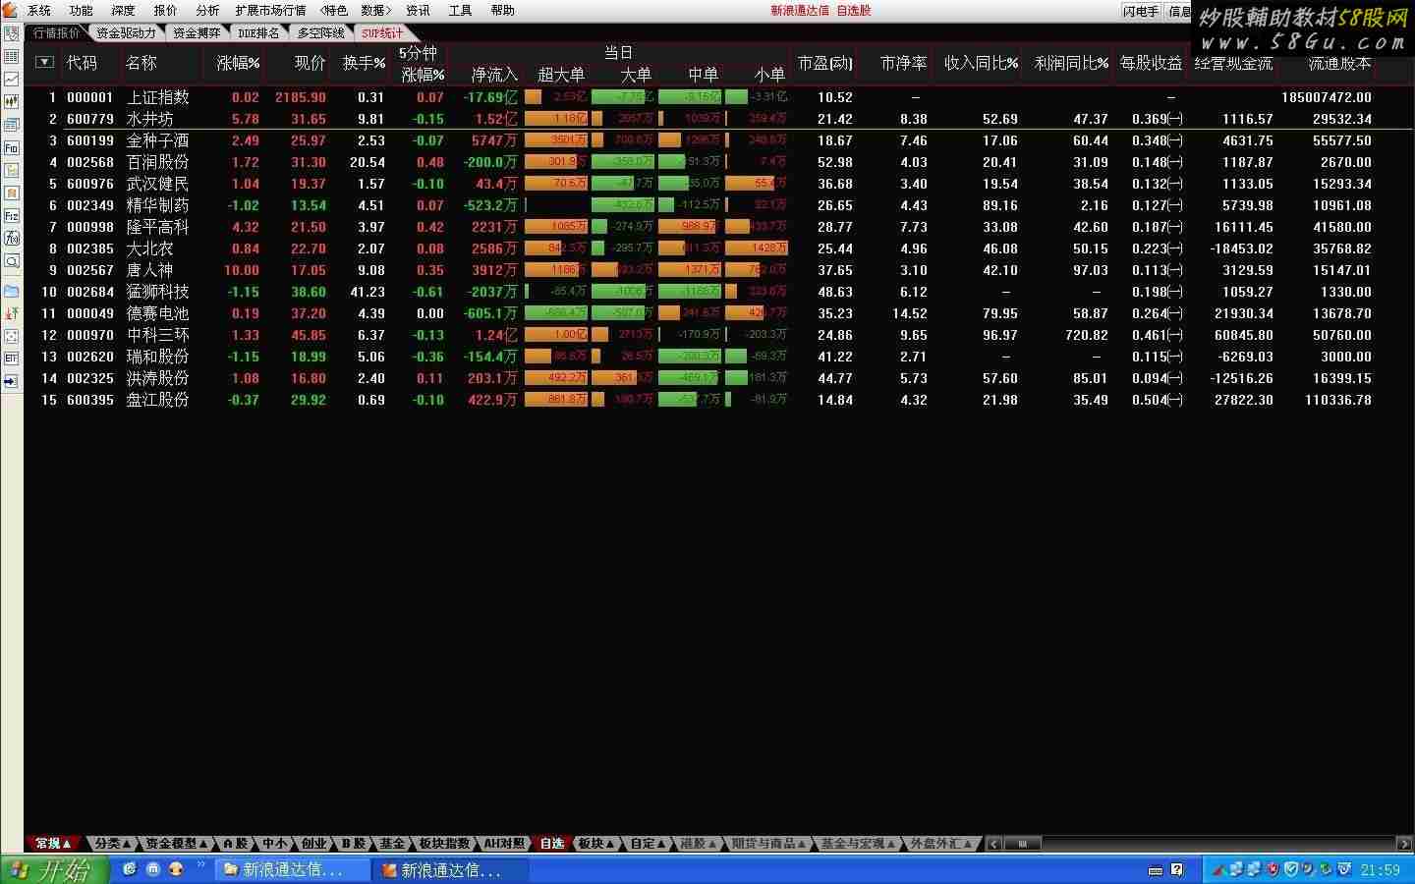Click the app logo icon in the menu bar
Image resolution: width=1415 pixels, height=884 pixels.
click(10, 10)
